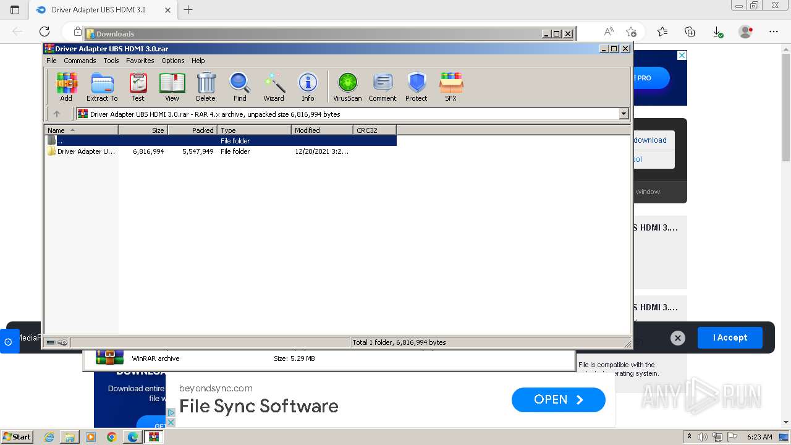Close the beyondsync ad with X icon
The image size is (791, 445).
click(171, 422)
